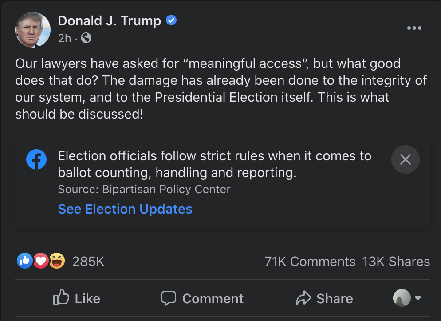Image resolution: width=441 pixels, height=321 pixels.
Task: Dismiss the election info notice
Action: point(405,159)
